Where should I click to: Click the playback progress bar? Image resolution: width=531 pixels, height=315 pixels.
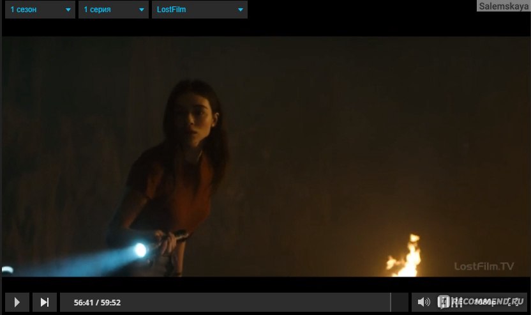[234, 302]
